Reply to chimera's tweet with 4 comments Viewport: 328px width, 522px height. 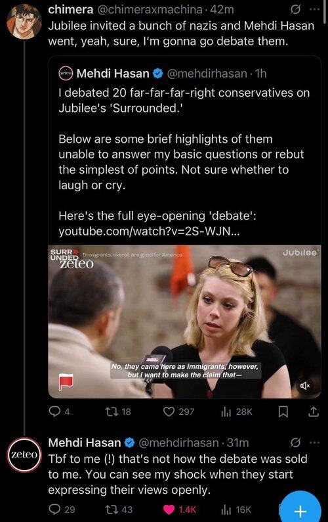pyautogui.click(x=60, y=412)
